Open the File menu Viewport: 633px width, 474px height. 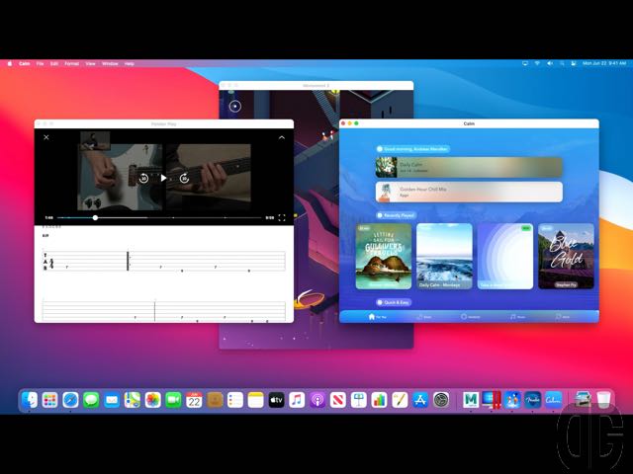click(x=40, y=63)
